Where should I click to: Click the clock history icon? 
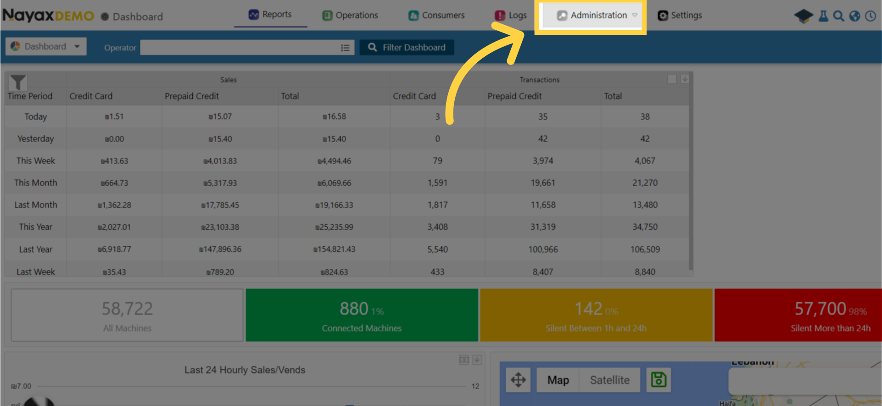tap(871, 16)
